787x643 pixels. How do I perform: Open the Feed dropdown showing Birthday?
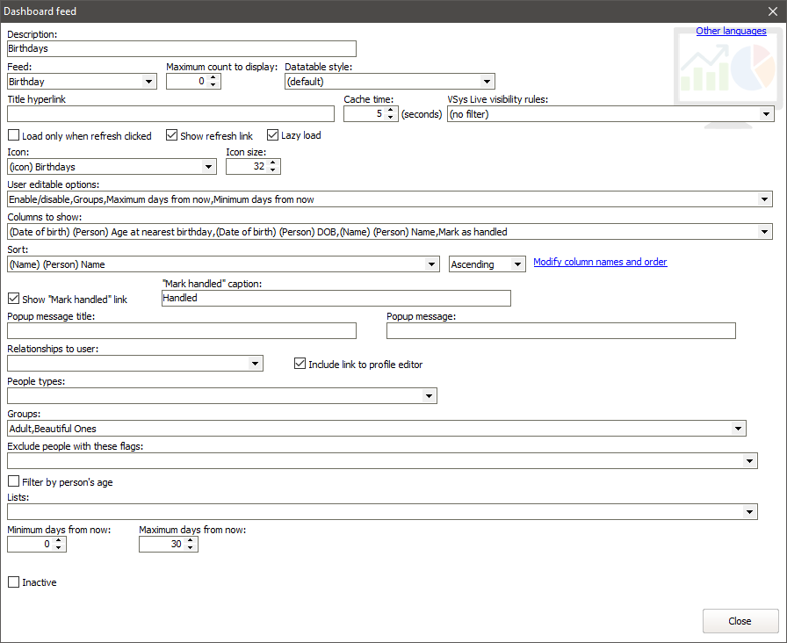pos(148,82)
